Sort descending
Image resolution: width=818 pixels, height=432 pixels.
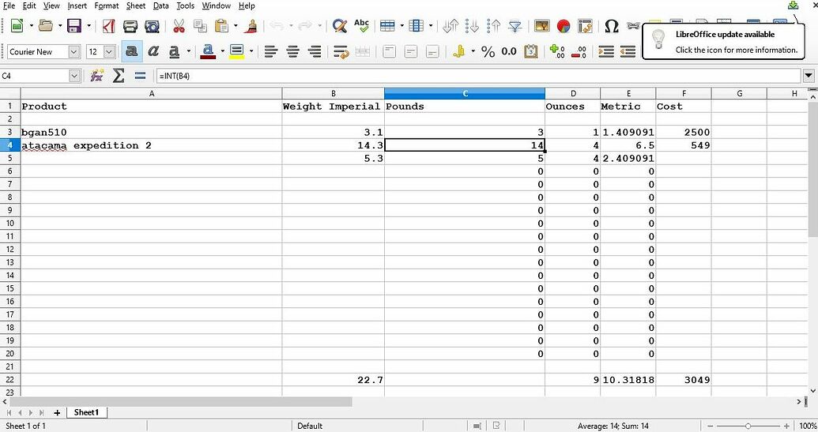tap(493, 25)
